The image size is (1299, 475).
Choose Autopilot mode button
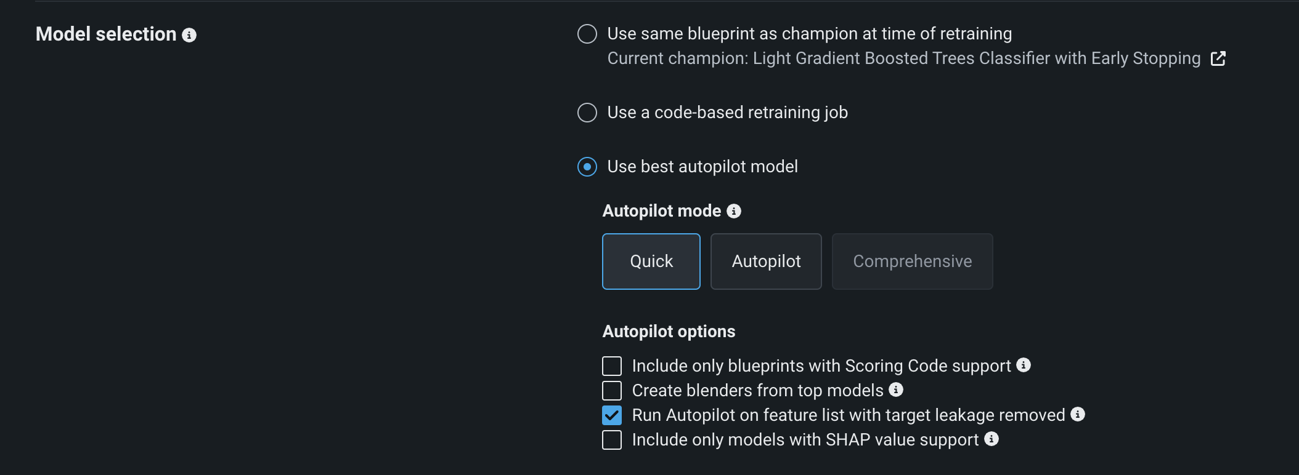[x=766, y=261]
